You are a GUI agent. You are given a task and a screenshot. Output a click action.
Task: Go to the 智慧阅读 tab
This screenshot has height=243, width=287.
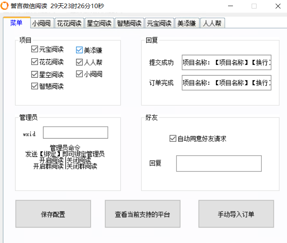click(129, 23)
